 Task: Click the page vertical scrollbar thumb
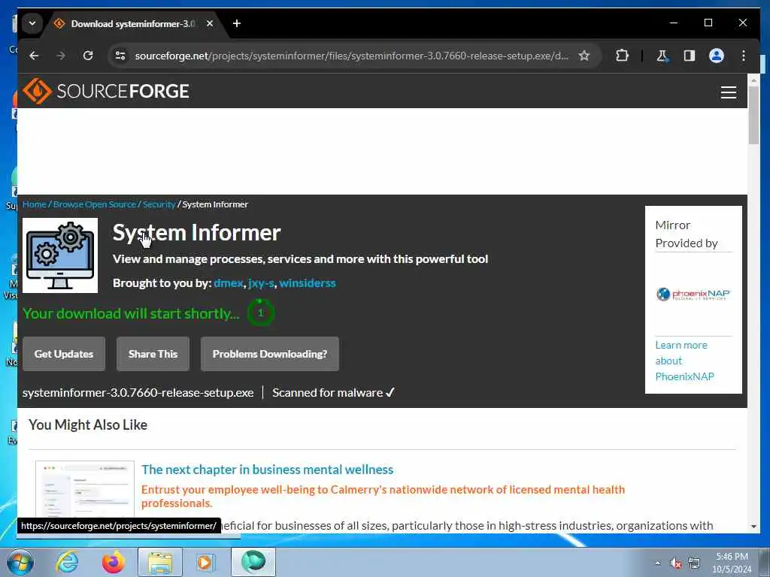pos(753,115)
